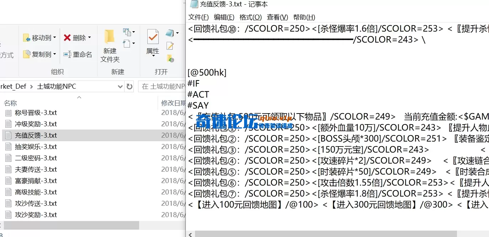This screenshot has height=237, width=489.
Task: Click the refresh icon beside address bar
Action: tap(129, 86)
